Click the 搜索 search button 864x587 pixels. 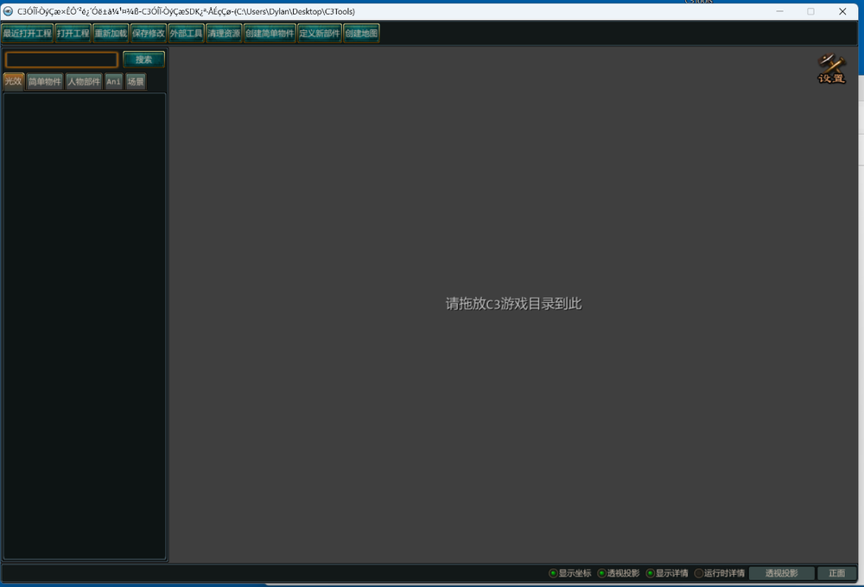click(143, 60)
